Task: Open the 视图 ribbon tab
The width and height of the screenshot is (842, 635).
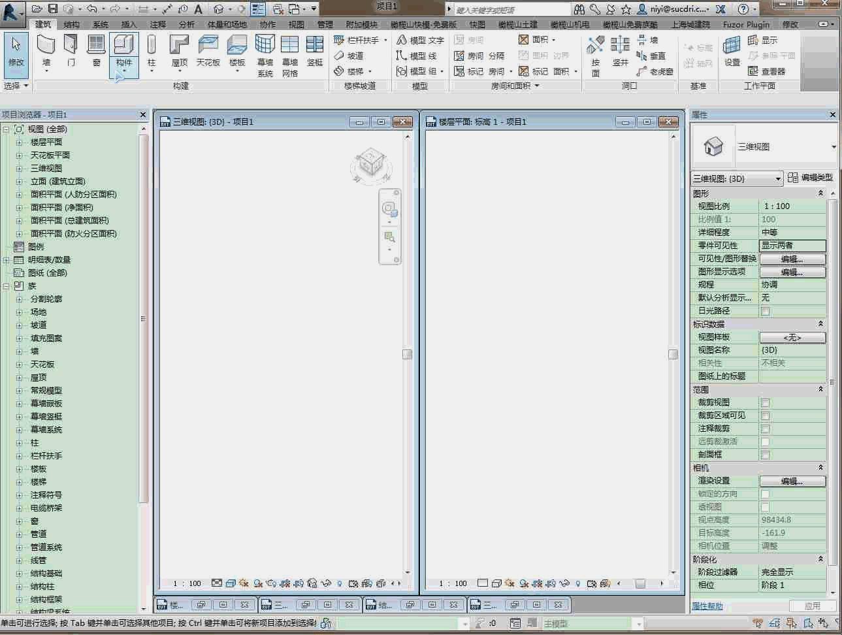Action: pos(297,24)
